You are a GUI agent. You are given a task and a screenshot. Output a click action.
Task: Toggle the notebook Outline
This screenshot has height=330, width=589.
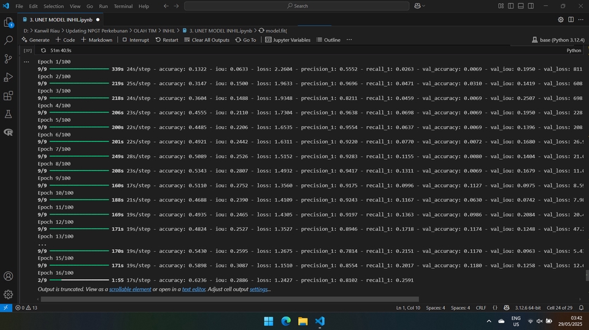(x=328, y=40)
